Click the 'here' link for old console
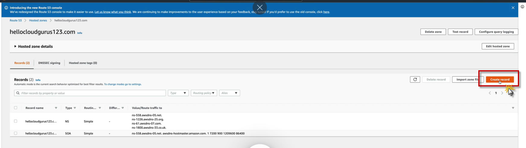The height and width of the screenshot is (148, 526). click(326, 12)
